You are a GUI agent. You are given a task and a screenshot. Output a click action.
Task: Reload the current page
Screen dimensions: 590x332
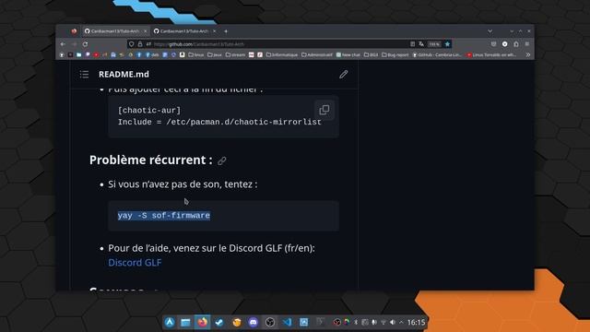[x=86, y=44]
